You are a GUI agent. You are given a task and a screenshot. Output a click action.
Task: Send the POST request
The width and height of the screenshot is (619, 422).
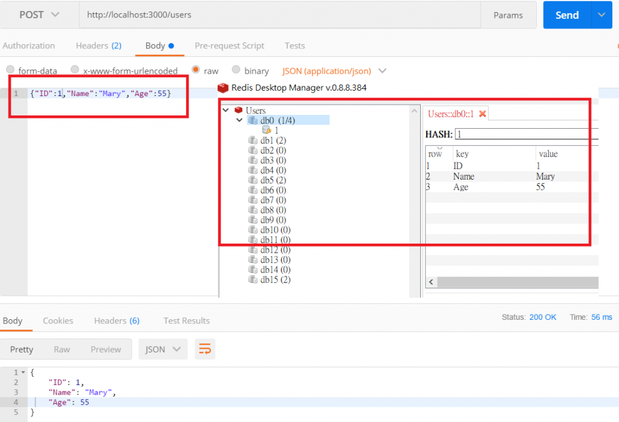coord(567,15)
